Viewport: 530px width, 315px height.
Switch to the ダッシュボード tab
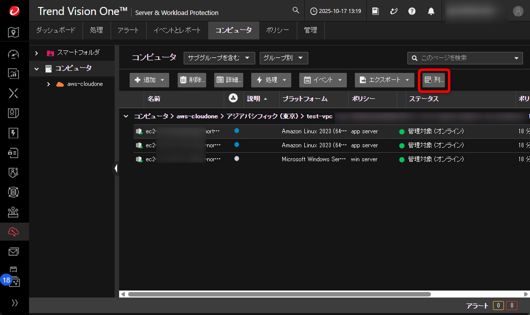(x=55, y=30)
